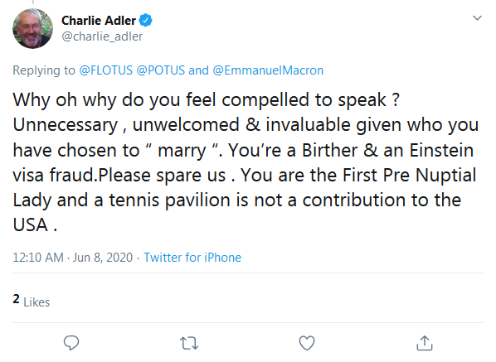Click the "and" link between the mentions
The image size is (496, 362).
[199, 70]
